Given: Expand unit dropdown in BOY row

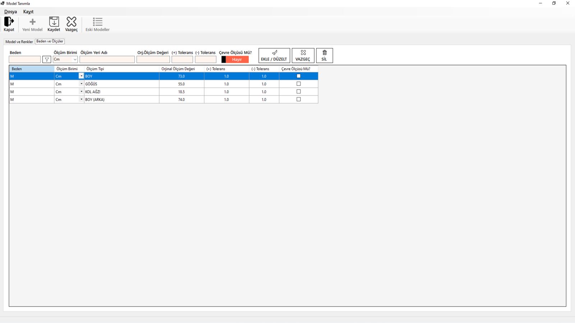Looking at the screenshot, I should tap(81, 76).
